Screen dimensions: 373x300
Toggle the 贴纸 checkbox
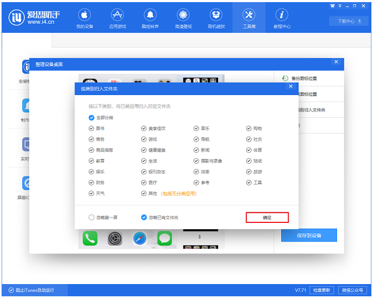coord(249,161)
